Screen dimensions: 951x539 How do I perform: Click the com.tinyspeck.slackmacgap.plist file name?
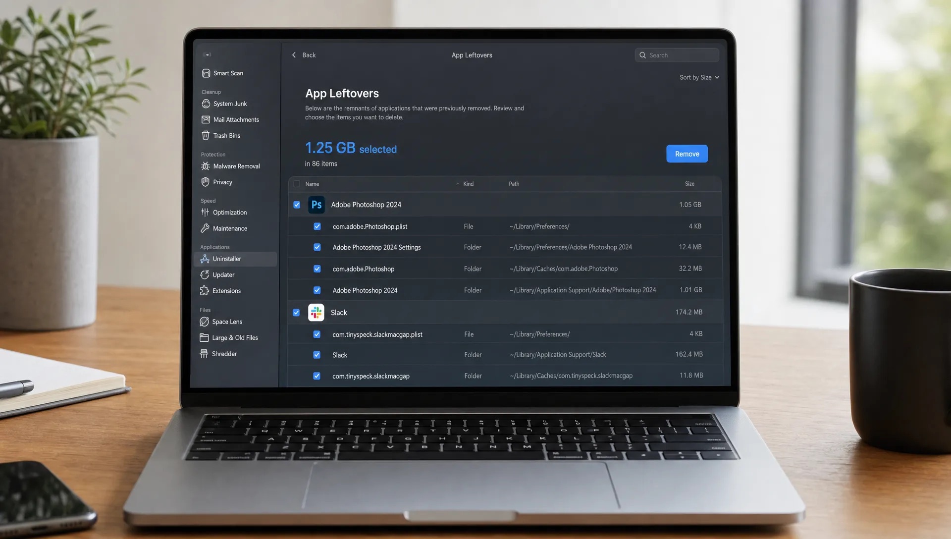(377, 334)
